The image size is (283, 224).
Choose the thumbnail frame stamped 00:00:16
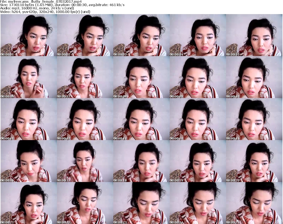(x=29, y=161)
